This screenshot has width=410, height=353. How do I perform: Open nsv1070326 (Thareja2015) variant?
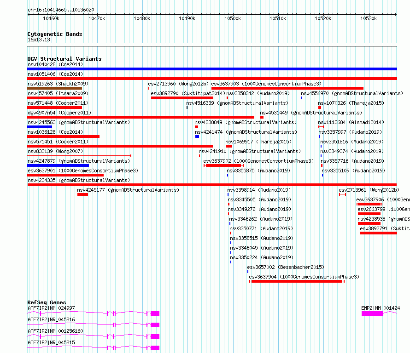[351, 103]
